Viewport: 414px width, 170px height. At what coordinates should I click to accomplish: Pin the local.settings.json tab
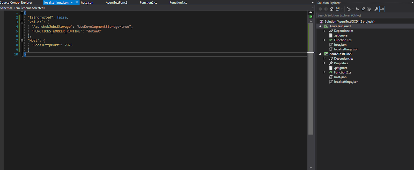coord(72,2)
